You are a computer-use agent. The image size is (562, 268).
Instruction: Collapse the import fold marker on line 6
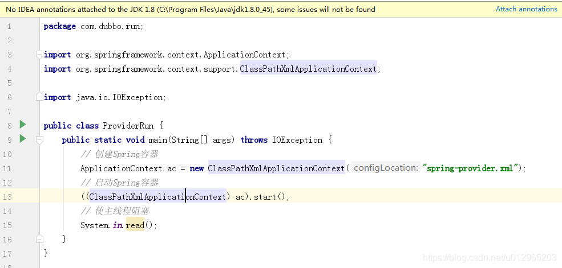click(39, 97)
